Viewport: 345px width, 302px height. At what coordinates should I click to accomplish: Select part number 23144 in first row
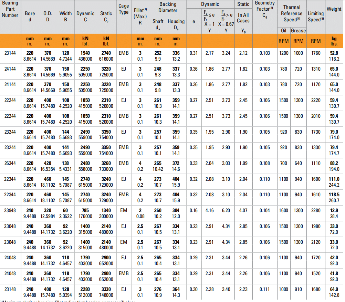pos(10,53)
